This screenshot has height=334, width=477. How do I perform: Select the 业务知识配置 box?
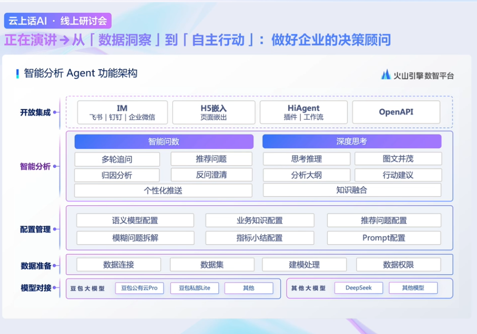[x=260, y=220]
